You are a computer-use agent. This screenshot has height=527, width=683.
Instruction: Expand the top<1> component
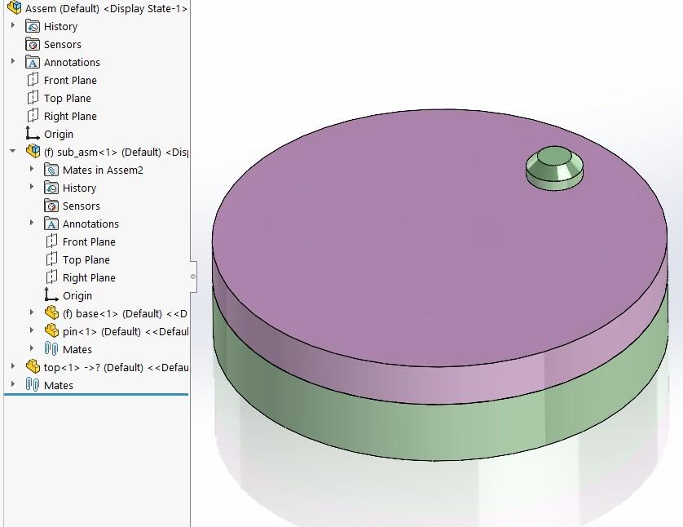coord(13,366)
